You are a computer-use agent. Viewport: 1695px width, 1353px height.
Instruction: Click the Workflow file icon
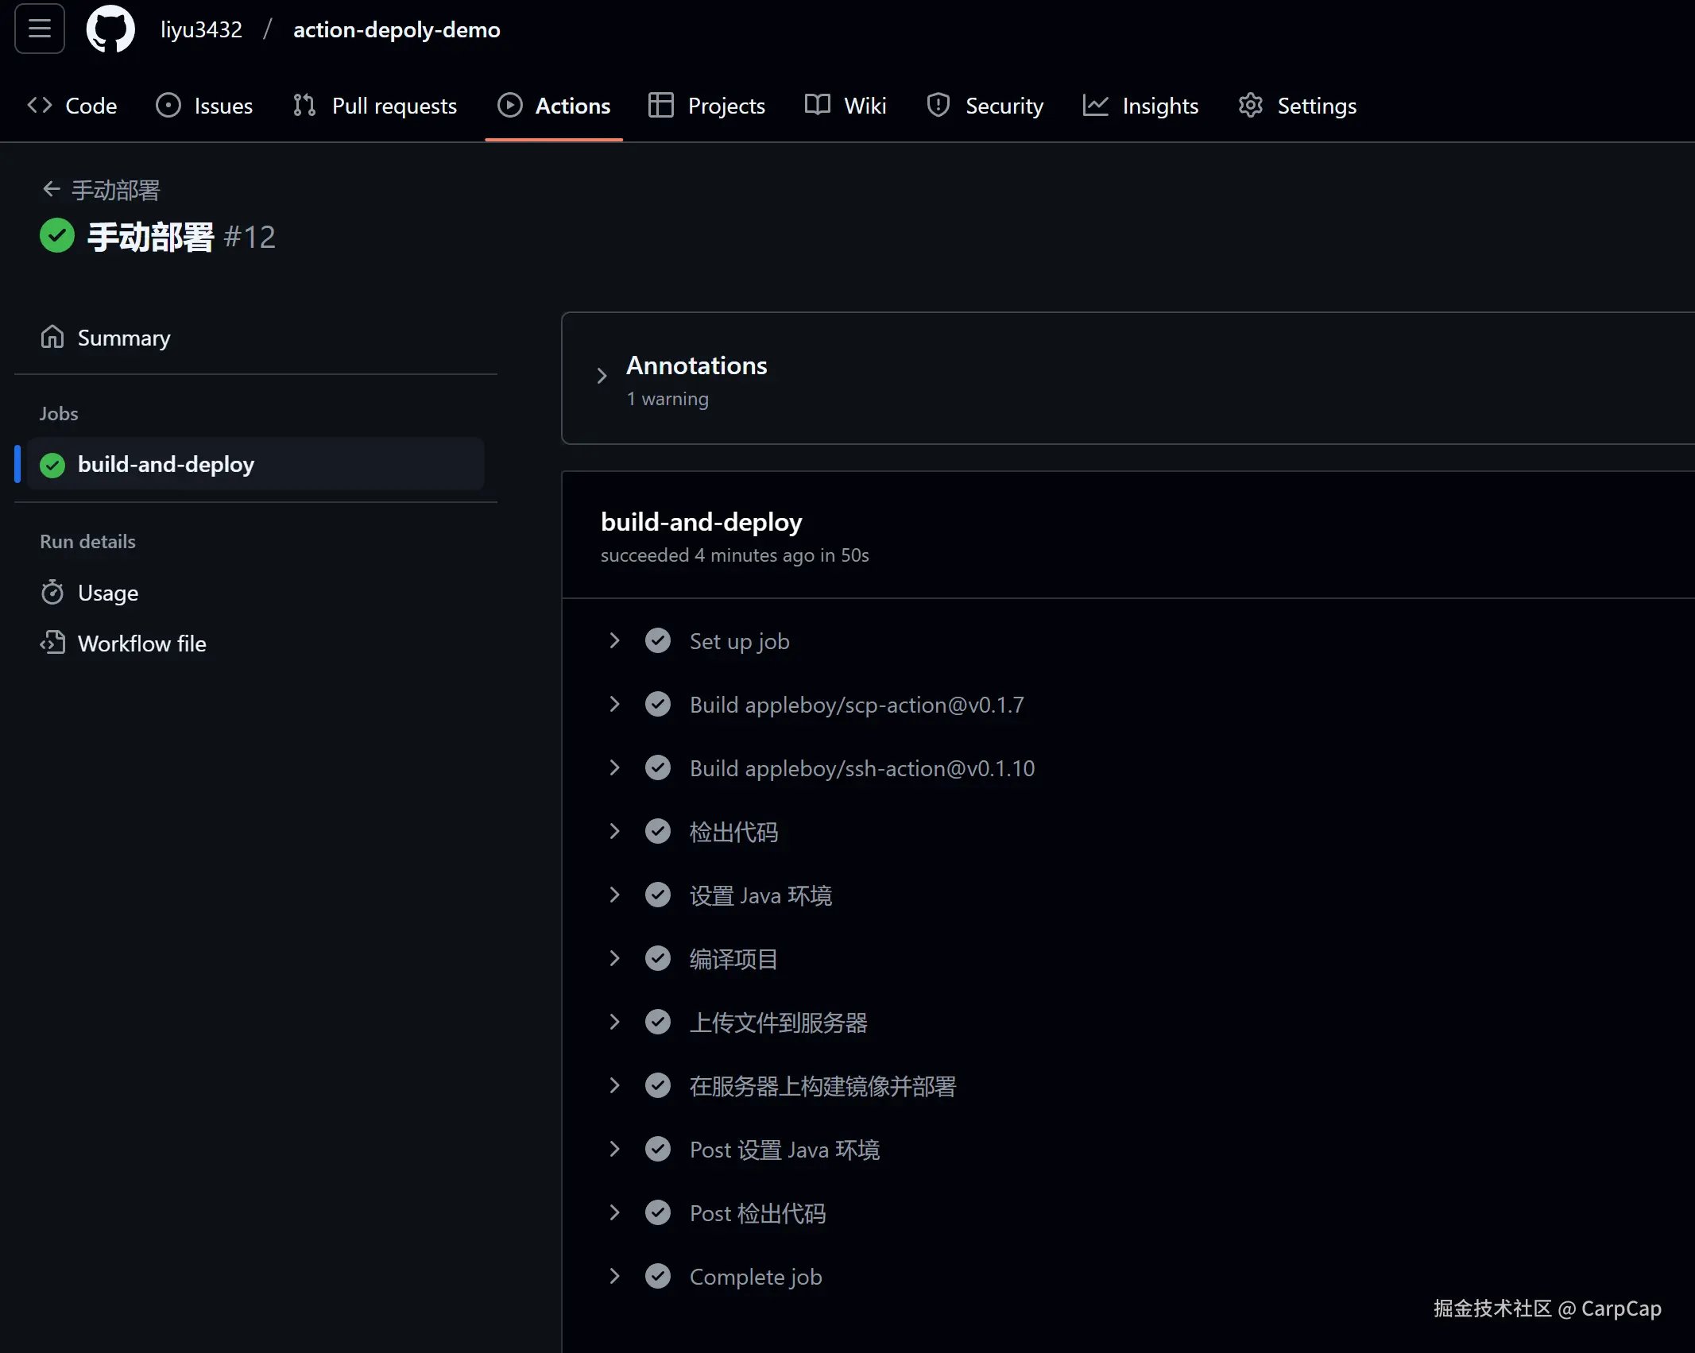click(52, 643)
